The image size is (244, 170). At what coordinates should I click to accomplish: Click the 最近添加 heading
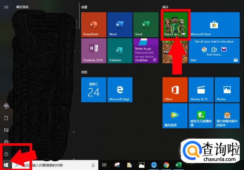22,7
